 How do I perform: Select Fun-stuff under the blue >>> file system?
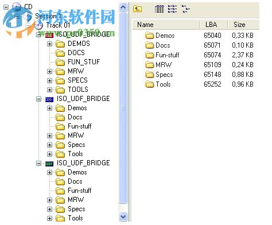(x=80, y=126)
